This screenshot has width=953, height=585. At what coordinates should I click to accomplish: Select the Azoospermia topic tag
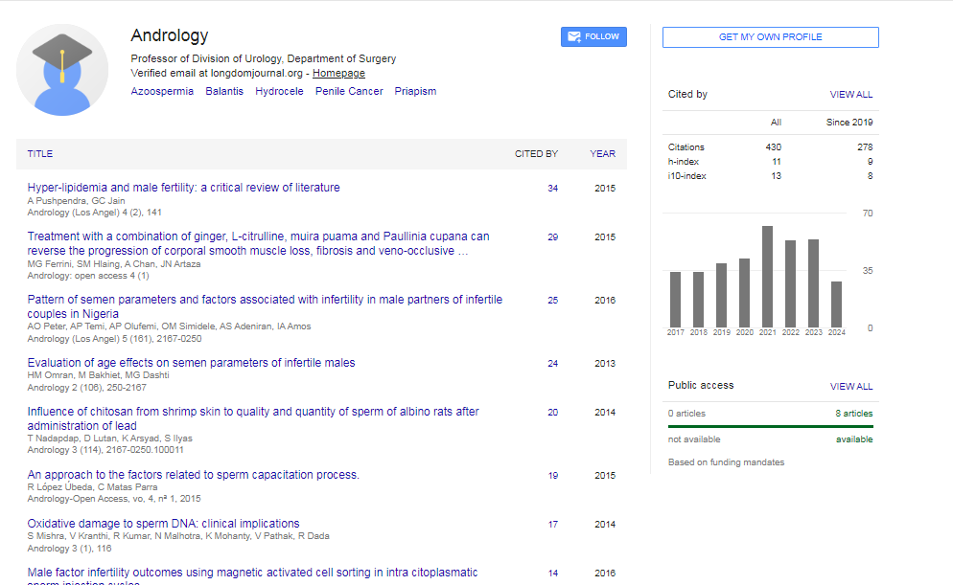pyautogui.click(x=162, y=92)
